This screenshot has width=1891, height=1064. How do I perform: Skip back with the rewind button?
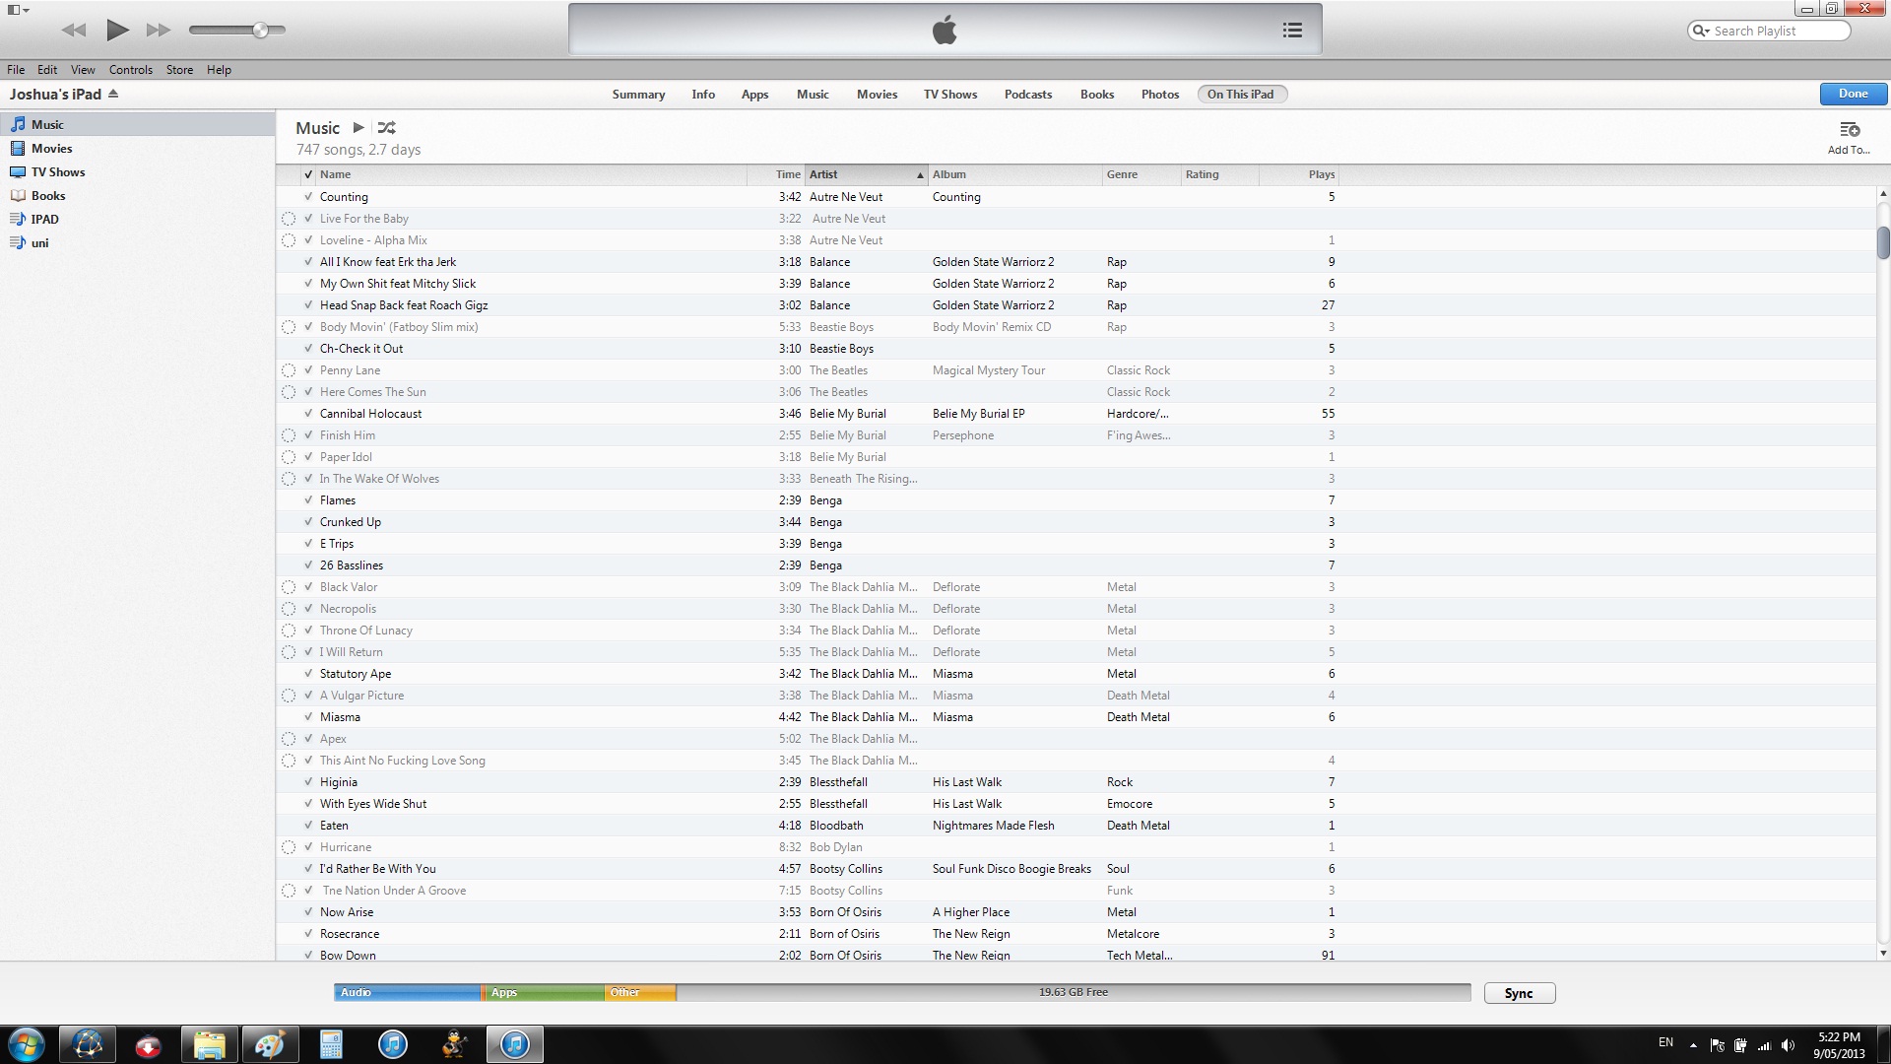pyautogui.click(x=74, y=31)
